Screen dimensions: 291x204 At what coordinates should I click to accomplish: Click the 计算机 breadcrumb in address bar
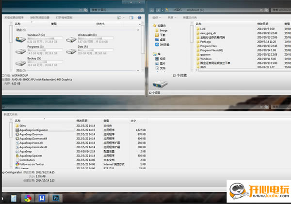click(x=178, y=10)
